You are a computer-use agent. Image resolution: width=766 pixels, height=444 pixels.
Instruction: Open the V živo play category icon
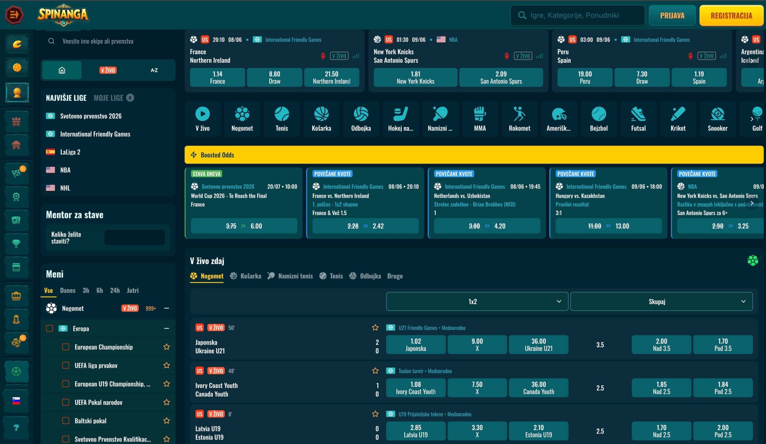point(203,119)
